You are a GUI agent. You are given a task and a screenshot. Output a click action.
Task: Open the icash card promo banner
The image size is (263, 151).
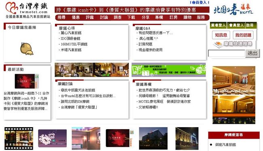[132, 10]
